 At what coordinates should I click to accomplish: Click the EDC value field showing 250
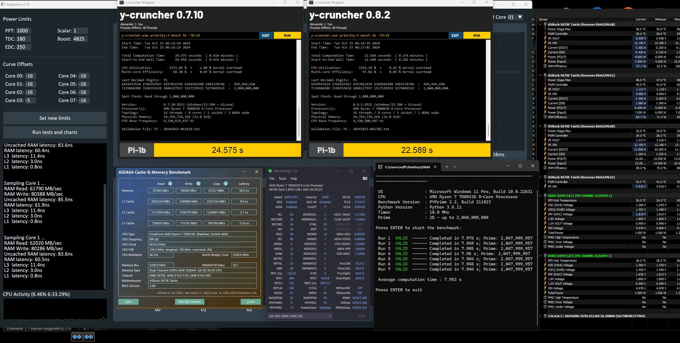[x=23, y=47]
